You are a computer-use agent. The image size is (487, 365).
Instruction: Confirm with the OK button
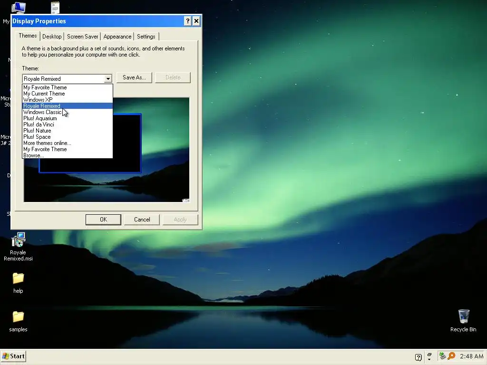coord(103,220)
